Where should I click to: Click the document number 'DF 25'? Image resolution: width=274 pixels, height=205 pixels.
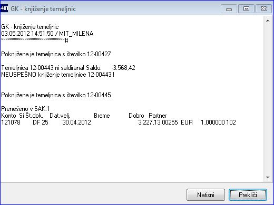[41, 122]
